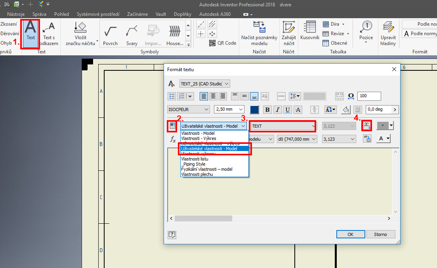Image resolution: width=437 pixels, height=268 pixels.
Task: Click the Povrch surface symbol icon
Action: [110, 34]
